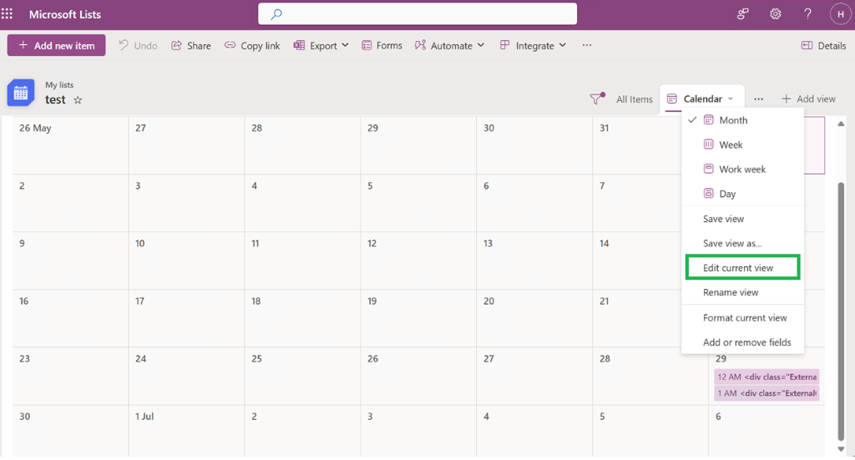The height and width of the screenshot is (460, 855).
Task: Open views overflow ellipsis beside Calendar
Action: tap(758, 99)
